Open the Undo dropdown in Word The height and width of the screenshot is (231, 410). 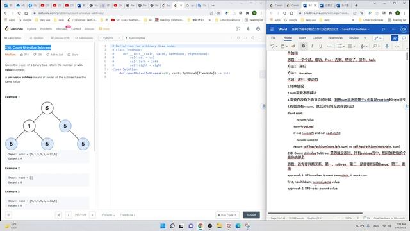tap(276, 46)
